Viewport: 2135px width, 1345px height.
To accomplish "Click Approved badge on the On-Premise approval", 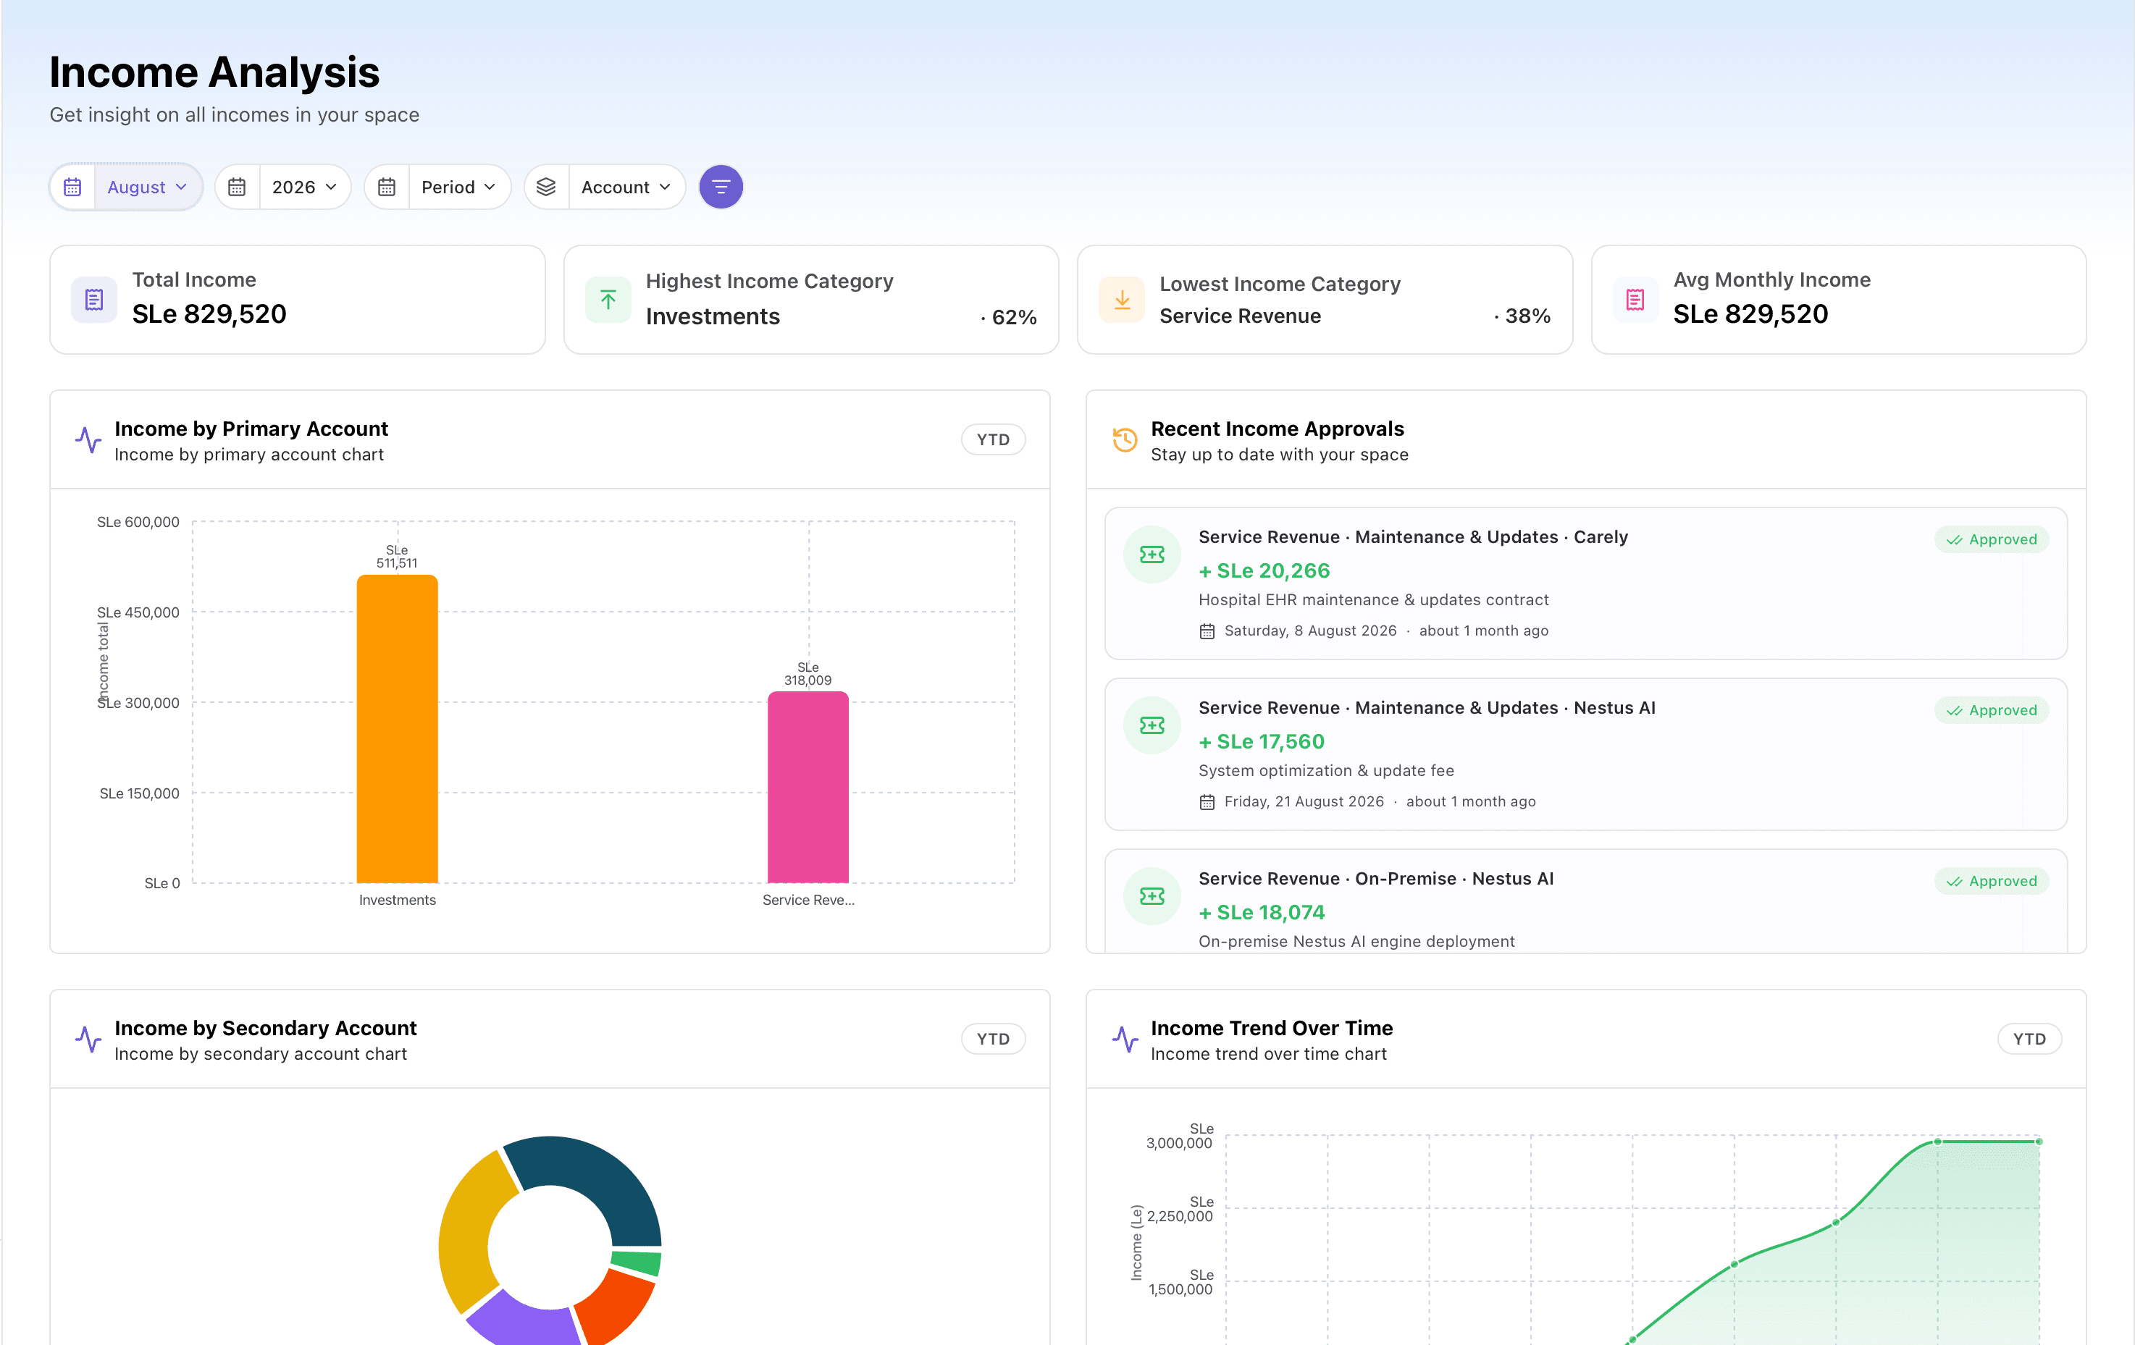I will [x=1992, y=882].
